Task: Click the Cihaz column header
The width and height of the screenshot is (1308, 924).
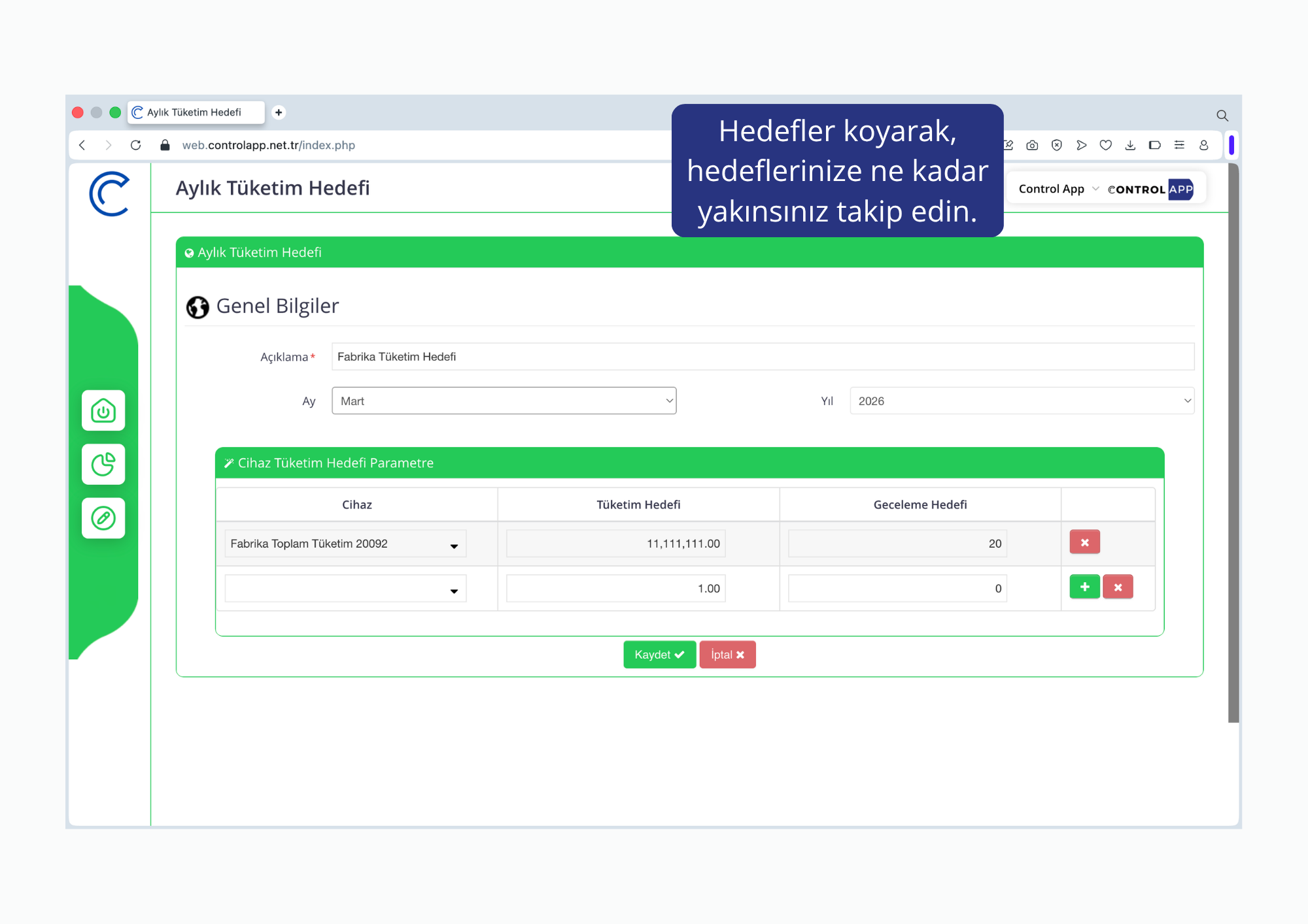Action: [x=357, y=504]
